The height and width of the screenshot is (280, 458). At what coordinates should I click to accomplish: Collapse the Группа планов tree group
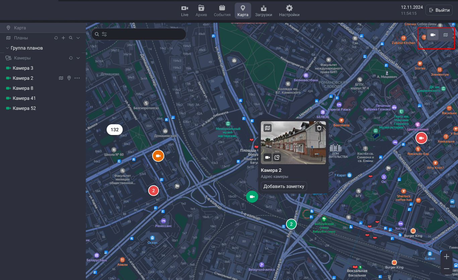click(7, 48)
